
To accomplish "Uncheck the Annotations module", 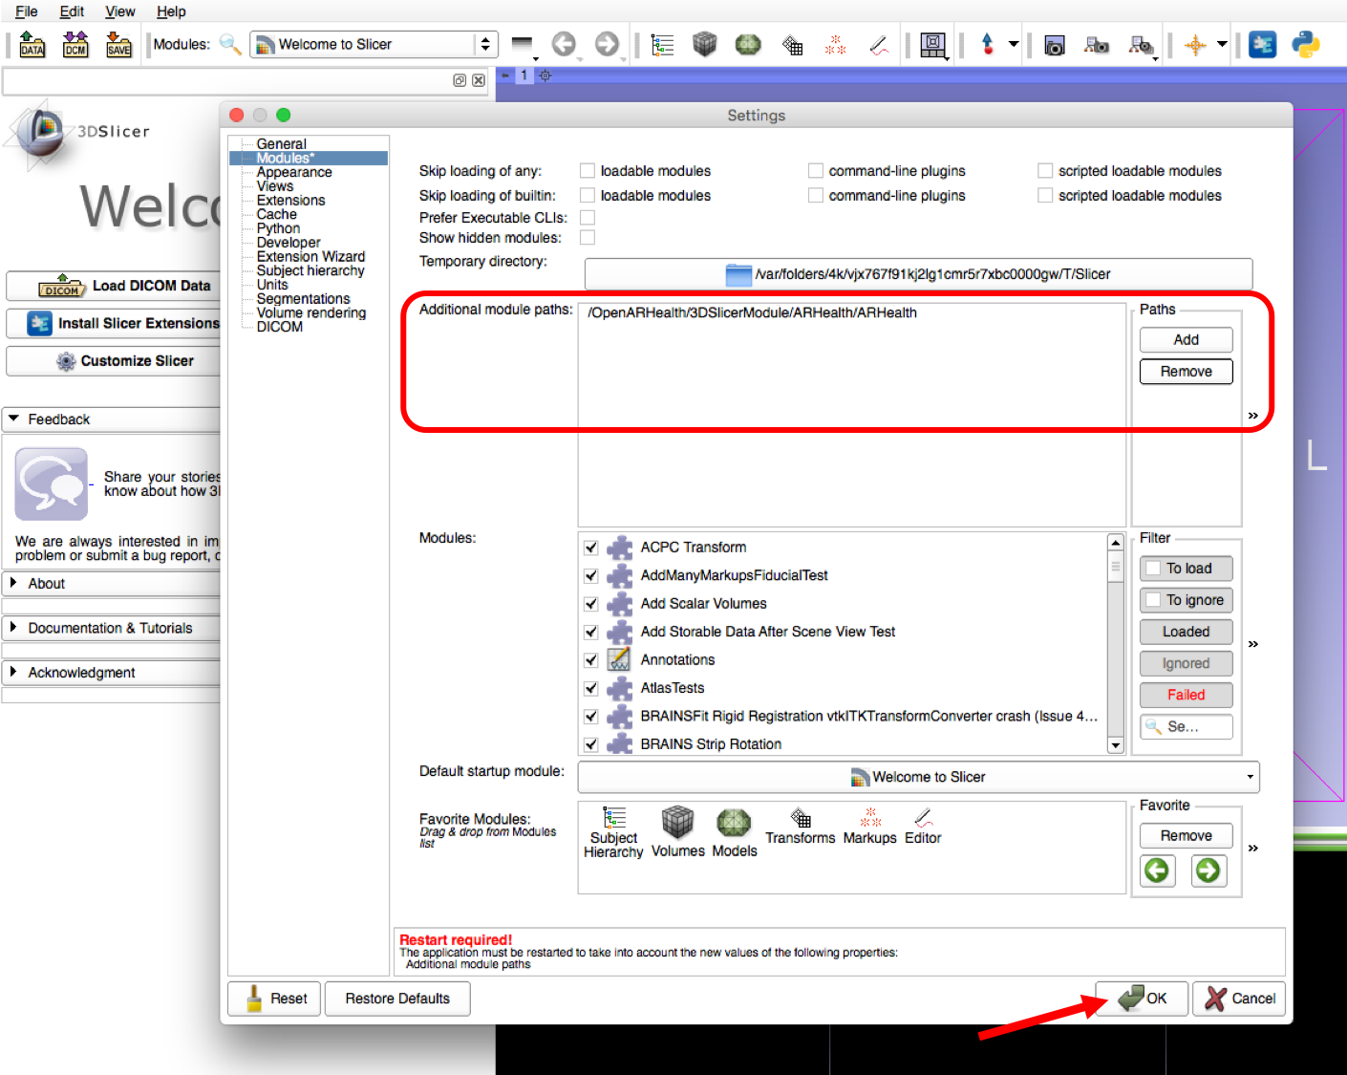I will (x=591, y=660).
